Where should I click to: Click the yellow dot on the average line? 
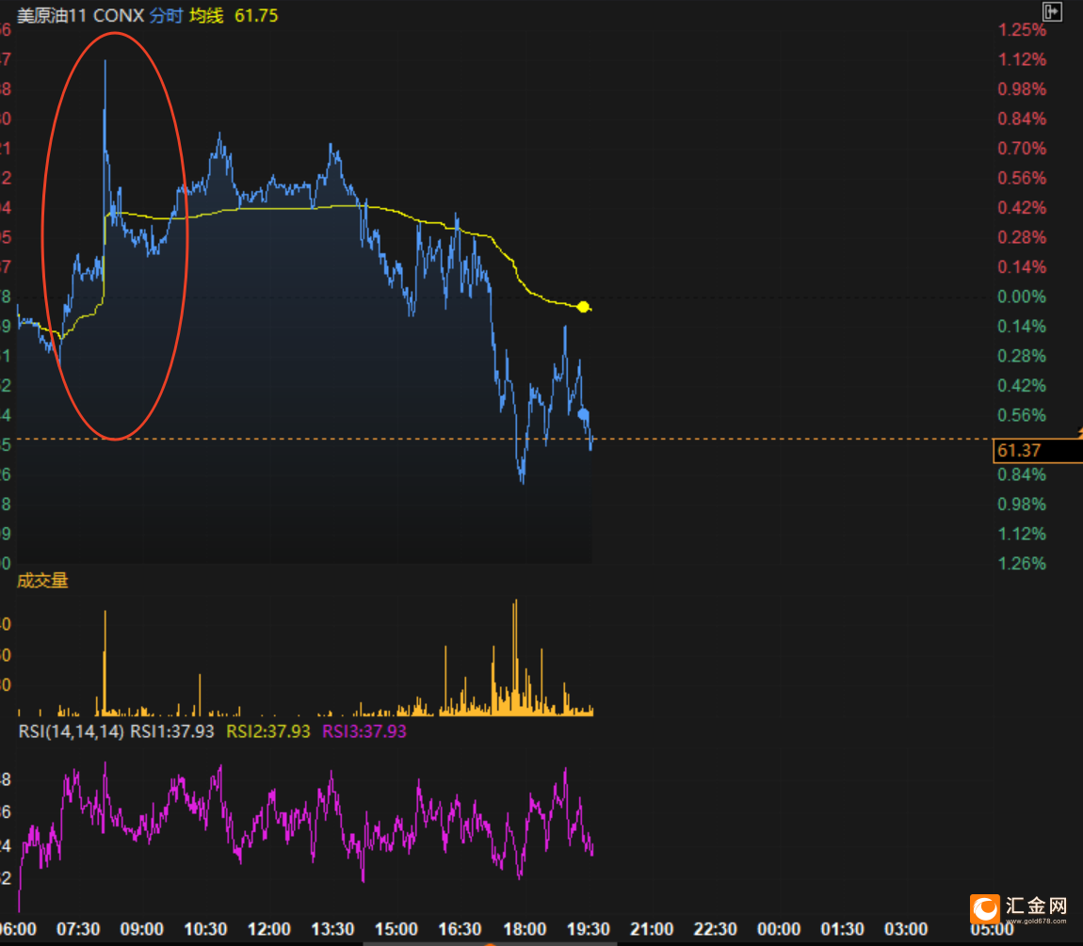click(584, 307)
